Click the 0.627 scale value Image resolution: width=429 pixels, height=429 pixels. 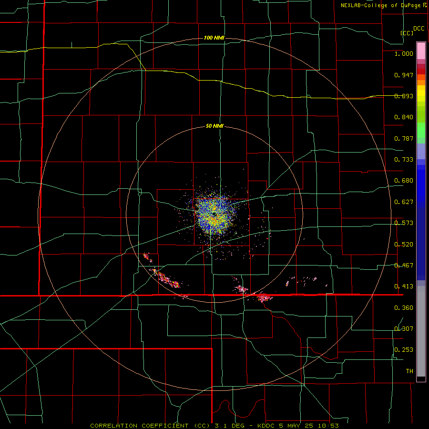click(404, 202)
